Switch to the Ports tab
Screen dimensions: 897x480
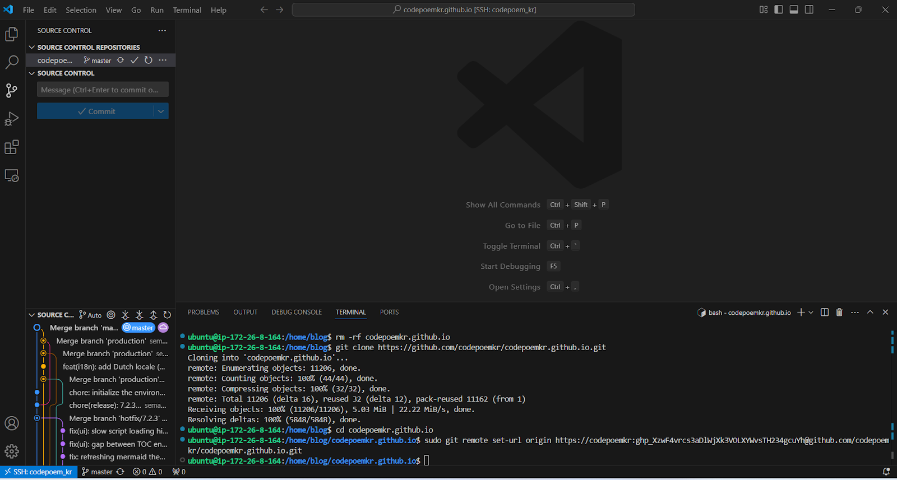click(389, 312)
